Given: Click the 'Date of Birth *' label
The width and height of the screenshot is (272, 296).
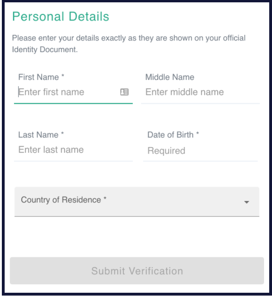Looking at the screenshot, I should point(173,135).
